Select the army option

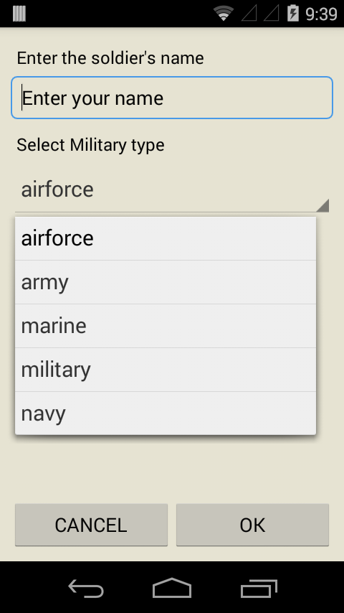pos(166,282)
